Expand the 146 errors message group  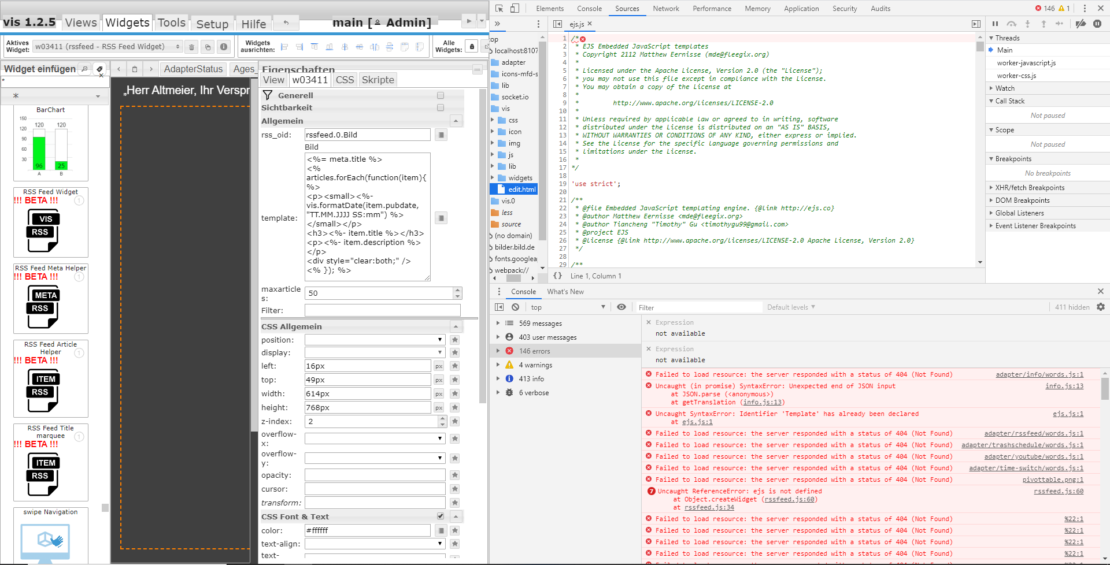(x=498, y=351)
